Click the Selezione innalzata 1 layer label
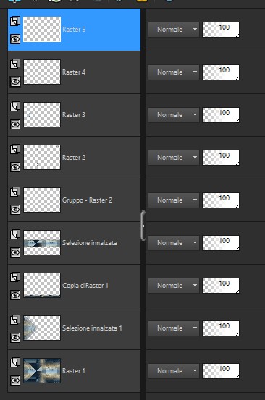The height and width of the screenshot is (400, 265). [92, 328]
